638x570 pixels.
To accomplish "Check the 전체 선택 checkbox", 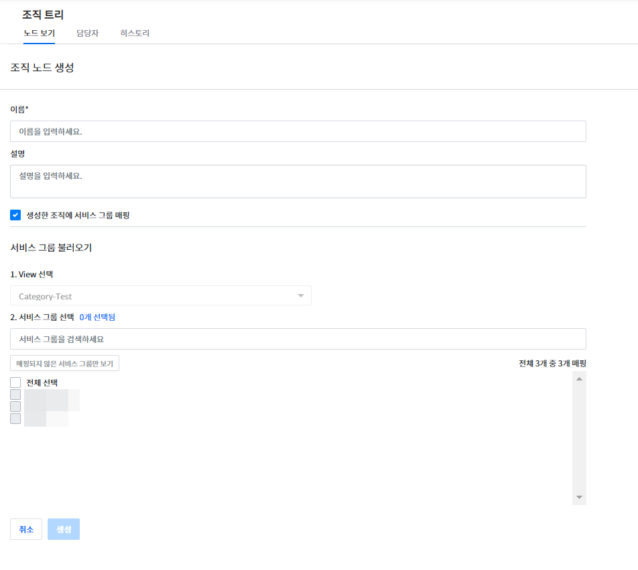I will (x=15, y=382).
